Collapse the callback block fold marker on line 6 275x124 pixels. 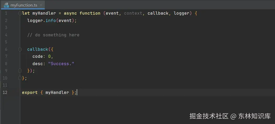coord(20,49)
